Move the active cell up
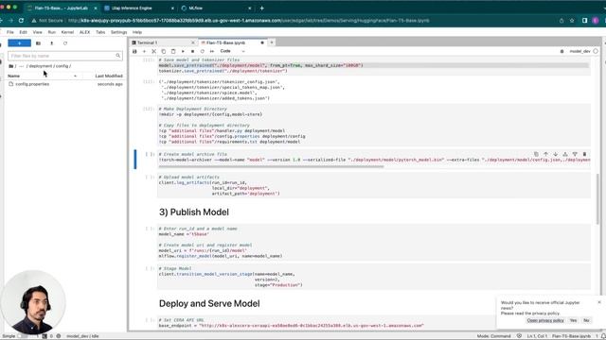606x340 pixels. click(545, 154)
